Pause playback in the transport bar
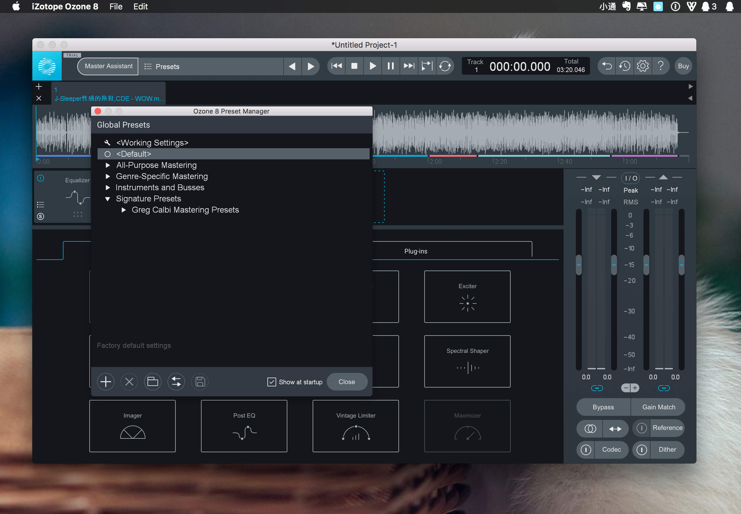The width and height of the screenshot is (741, 514). (x=390, y=66)
